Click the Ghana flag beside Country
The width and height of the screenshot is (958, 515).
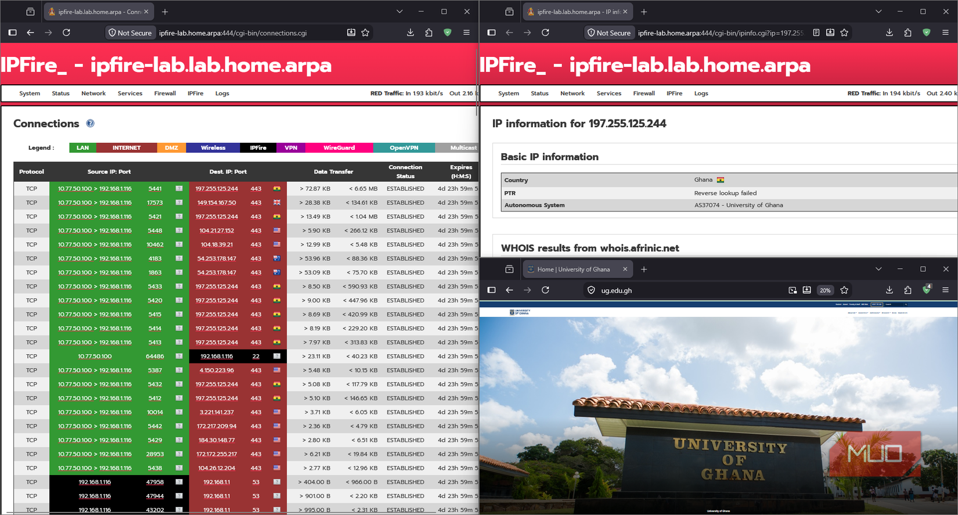pyautogui.click(x=721, y=180)
